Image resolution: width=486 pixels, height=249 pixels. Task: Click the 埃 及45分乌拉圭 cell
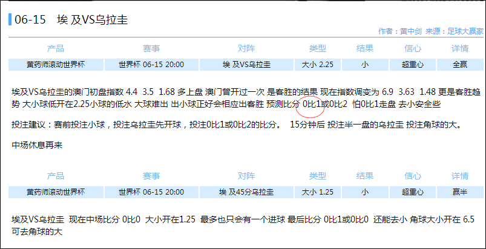[x=246, y=192]
